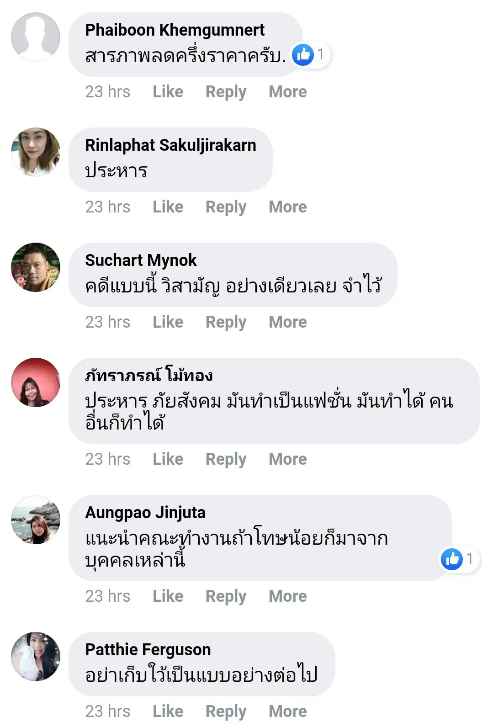Click the like reaction icon on Phaiboon's comment
The image size is (493, 727).
[303, 55]
